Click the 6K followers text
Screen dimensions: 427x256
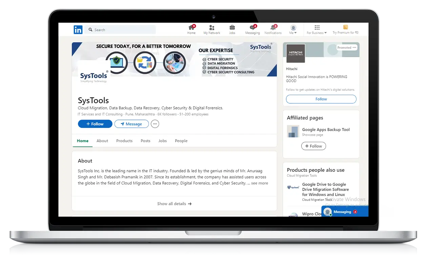click(x=167, y=114)
